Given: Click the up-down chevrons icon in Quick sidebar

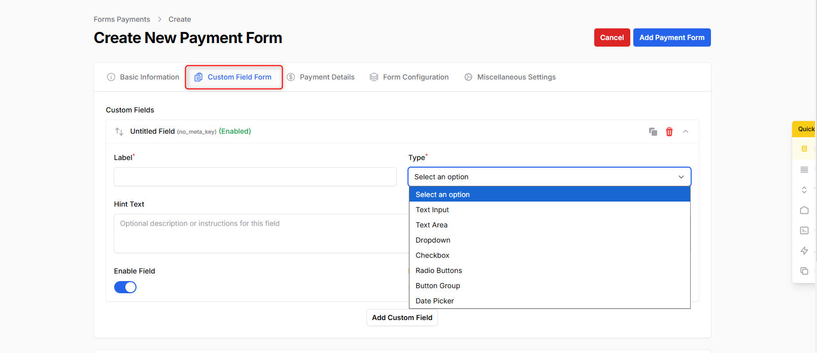Looking at the screenshot, I should pyautogui.click(x=804, y=190).
